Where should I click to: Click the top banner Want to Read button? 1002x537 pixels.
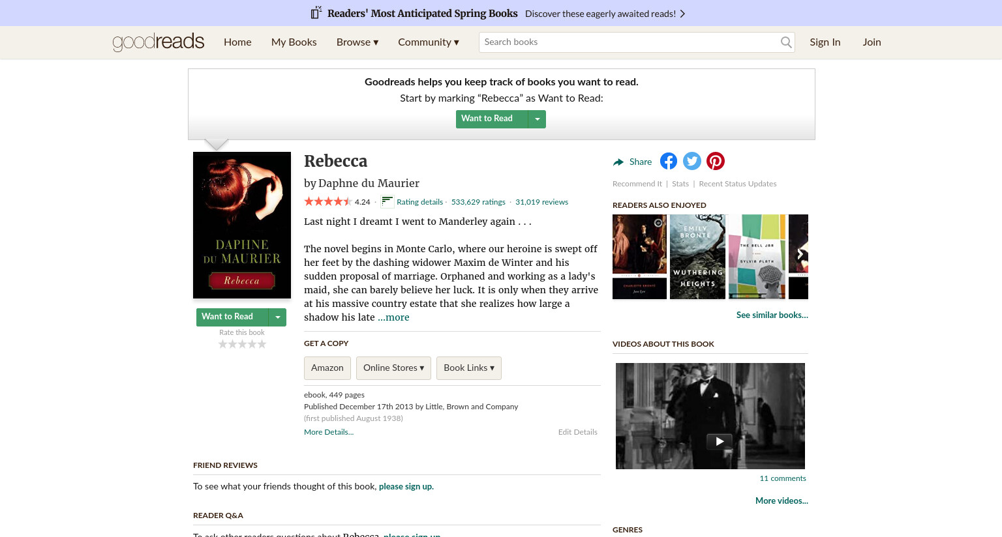(492, 119)
